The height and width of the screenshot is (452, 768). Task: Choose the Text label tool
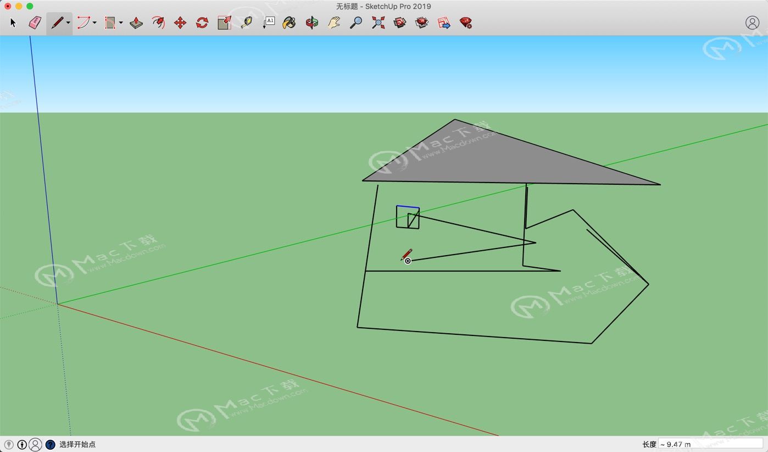click(x=268, y=23)
